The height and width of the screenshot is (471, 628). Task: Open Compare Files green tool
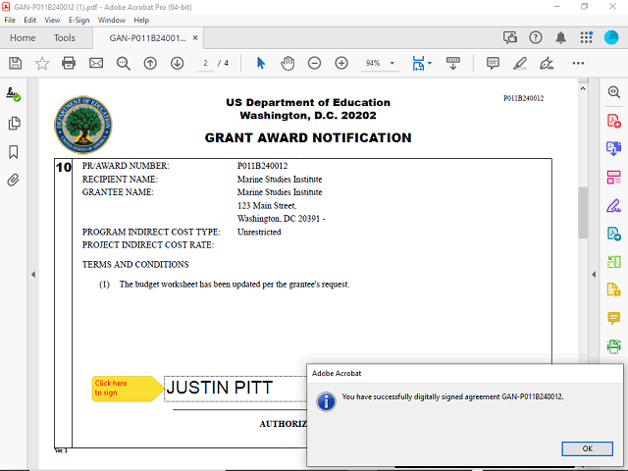(x=614, y=262)
